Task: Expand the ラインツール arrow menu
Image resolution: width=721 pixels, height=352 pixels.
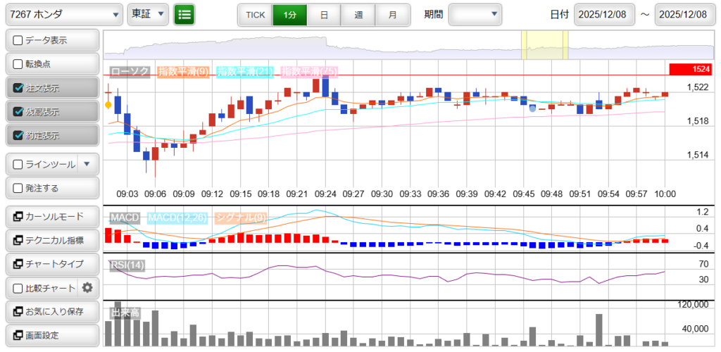Action: [x=87, y=164]
